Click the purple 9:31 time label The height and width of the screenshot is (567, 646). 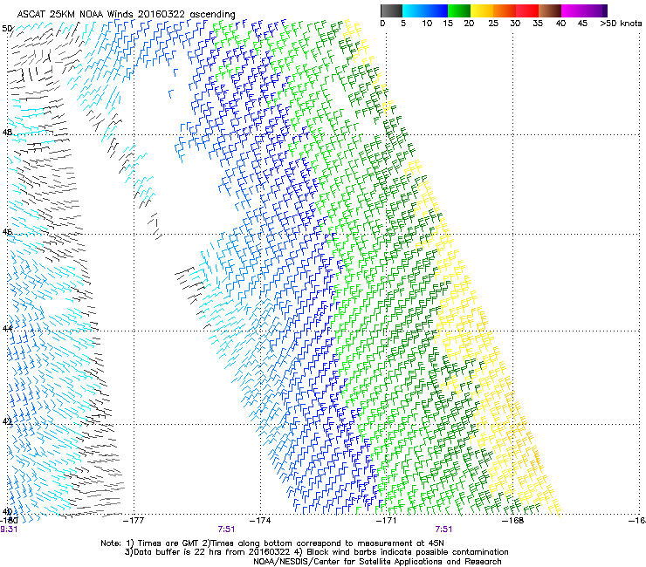pyautogui.click(x=9, y=529)
